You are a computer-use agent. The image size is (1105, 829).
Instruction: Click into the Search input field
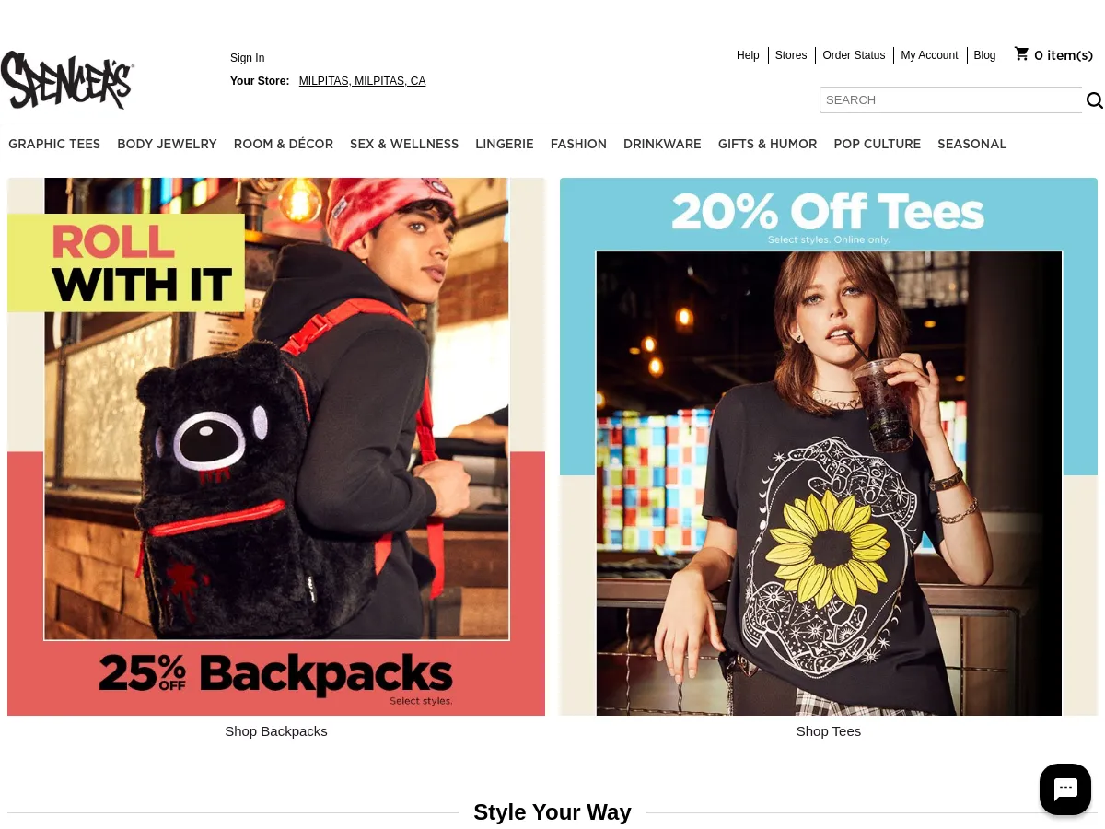[950, 100]
